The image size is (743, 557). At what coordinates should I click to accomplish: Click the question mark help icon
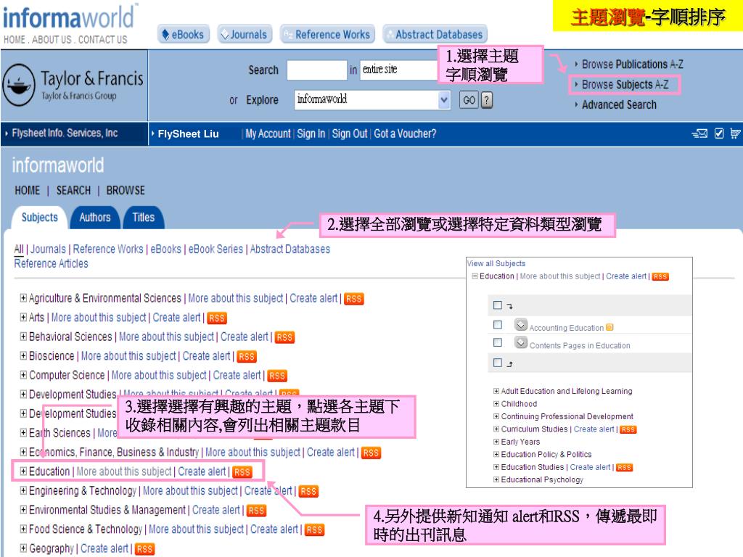(487, 100)
